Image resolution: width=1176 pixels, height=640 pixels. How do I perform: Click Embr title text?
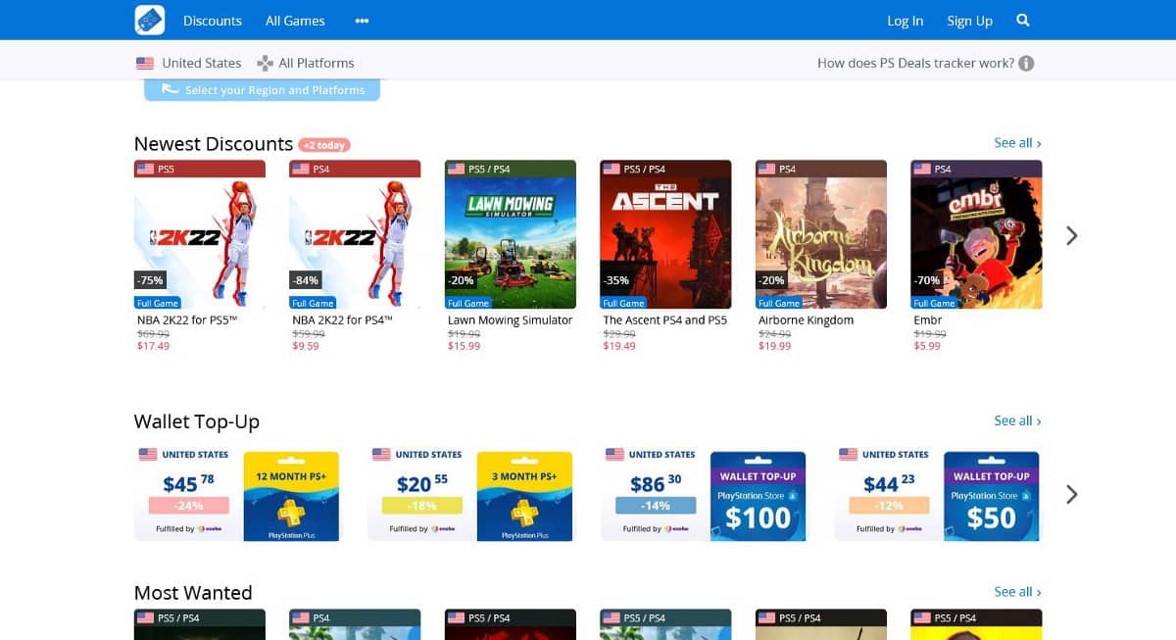[927, 320]
